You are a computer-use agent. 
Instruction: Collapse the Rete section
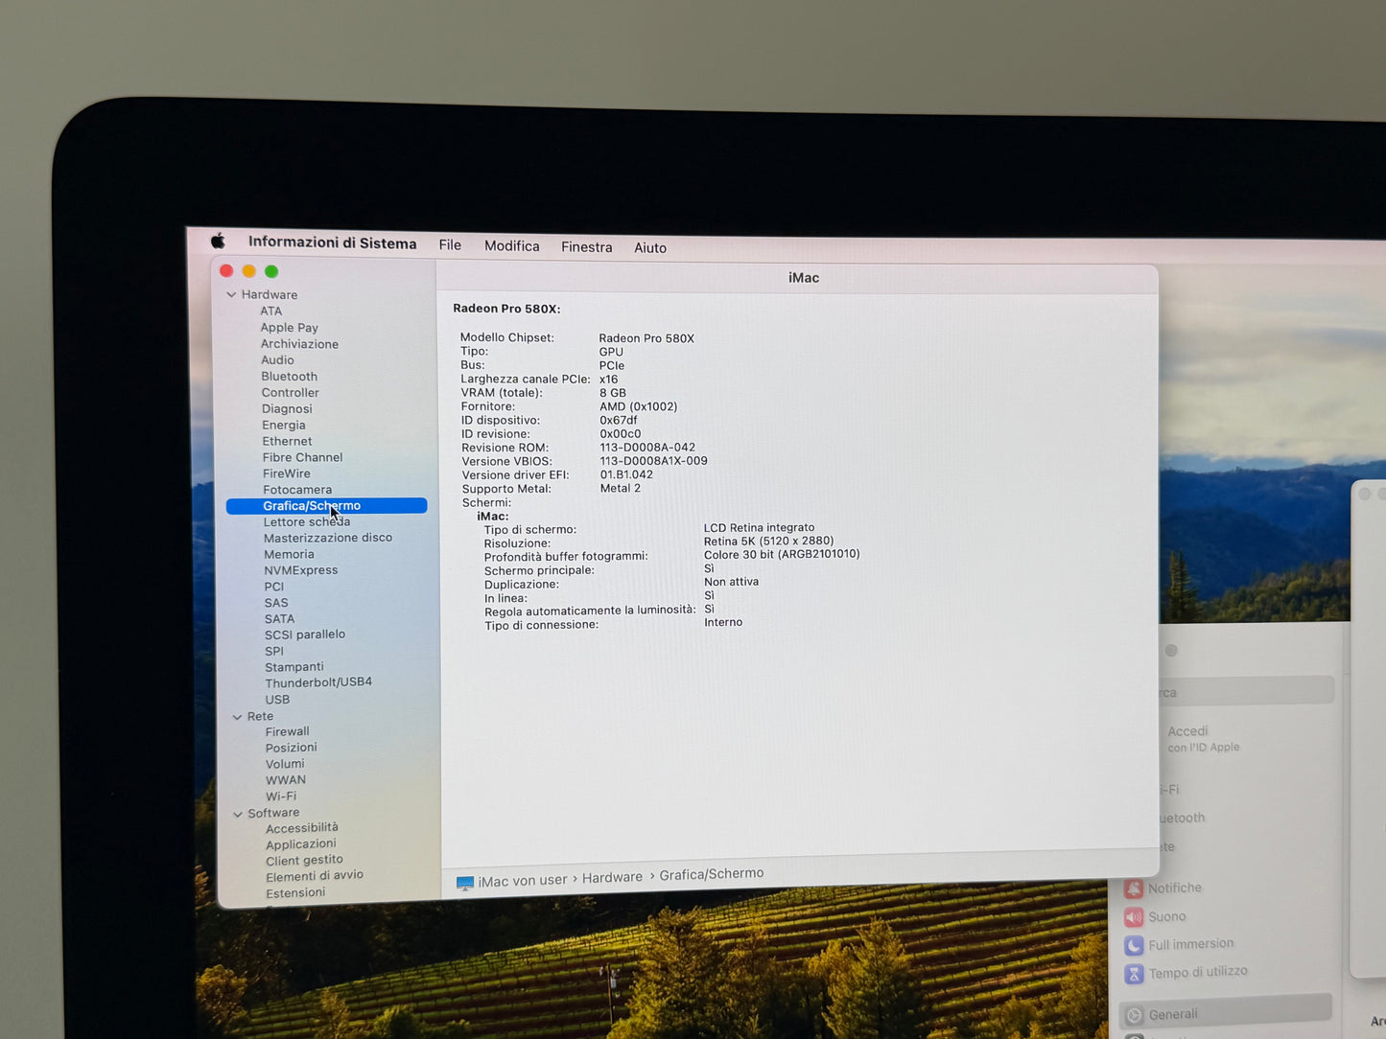coord(237,717)
